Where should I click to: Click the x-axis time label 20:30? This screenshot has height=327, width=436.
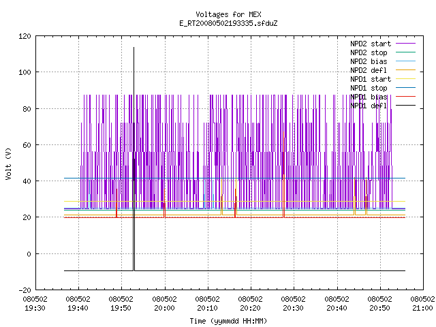(294, 308)
